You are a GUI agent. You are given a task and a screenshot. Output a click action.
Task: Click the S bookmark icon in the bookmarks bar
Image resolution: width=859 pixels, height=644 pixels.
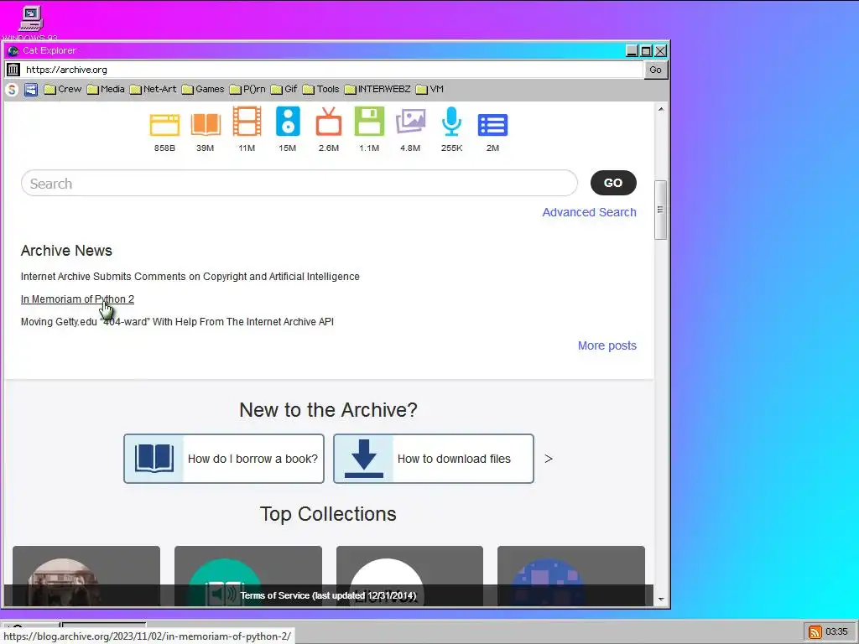click(x=12, y=89)
